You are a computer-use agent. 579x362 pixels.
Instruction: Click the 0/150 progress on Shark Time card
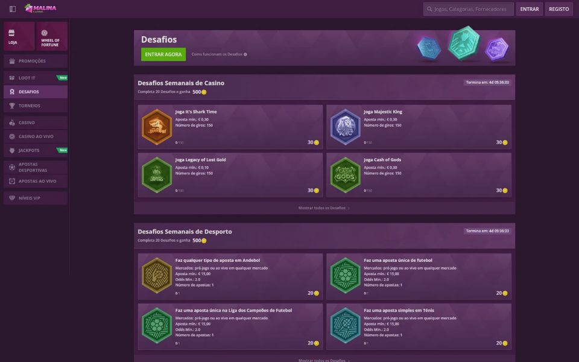(x=180, y=142)
